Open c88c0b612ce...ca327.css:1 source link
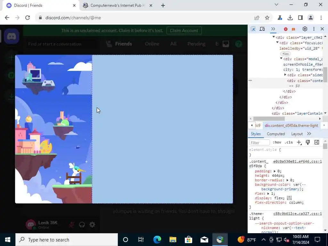The width and height of the screenshot is (328, 246). click(298, 214)
